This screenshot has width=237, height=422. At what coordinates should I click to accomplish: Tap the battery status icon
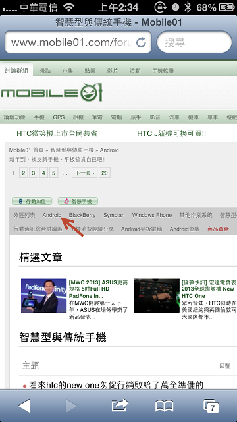(x=227, y=7)
